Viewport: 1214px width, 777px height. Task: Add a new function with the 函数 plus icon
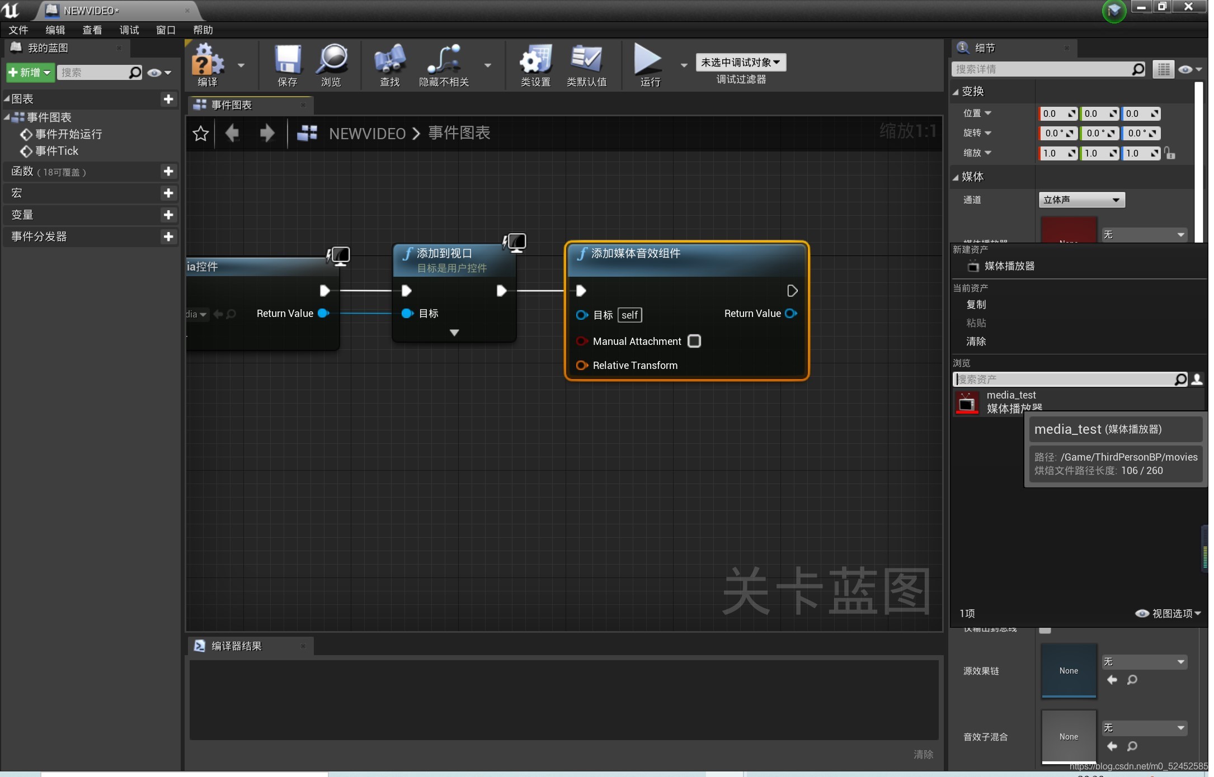click(168, 172)
